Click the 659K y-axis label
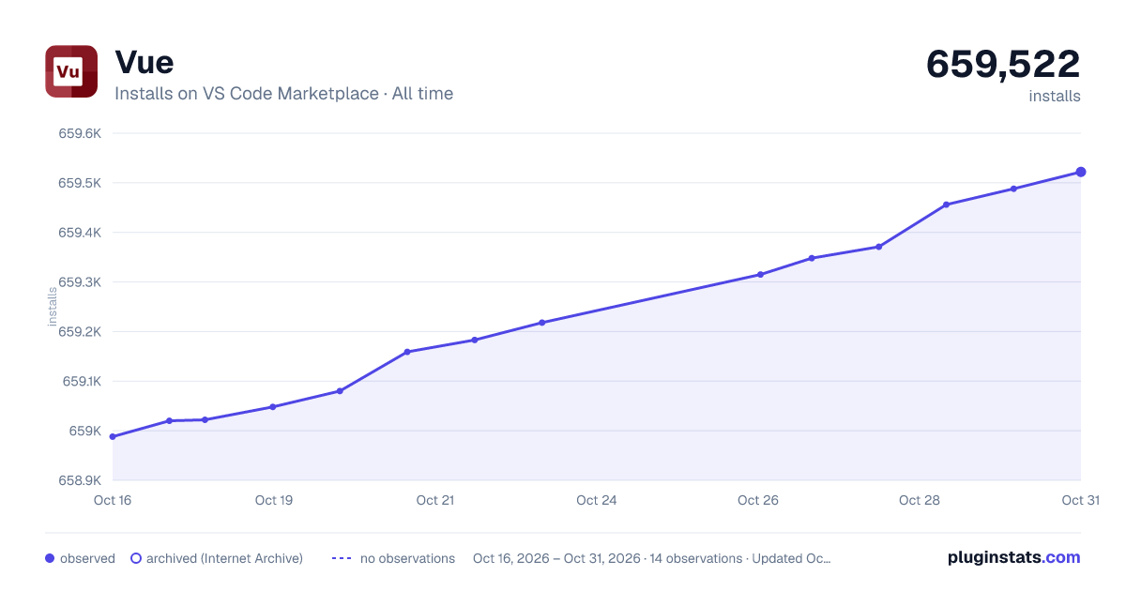The image size is (1126, 591). click(x=85, y=432)
